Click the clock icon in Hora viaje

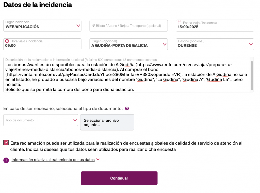pyautogui.click(x=7, y=41)
